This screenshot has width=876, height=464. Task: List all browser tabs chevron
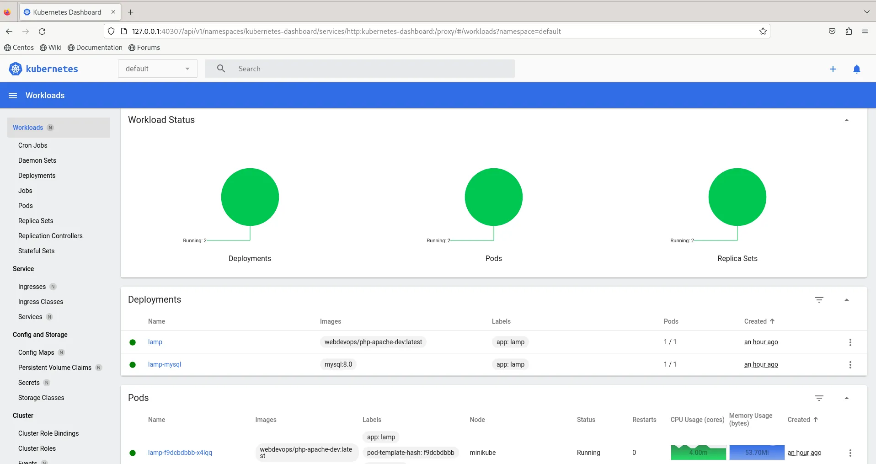point(867,12)
